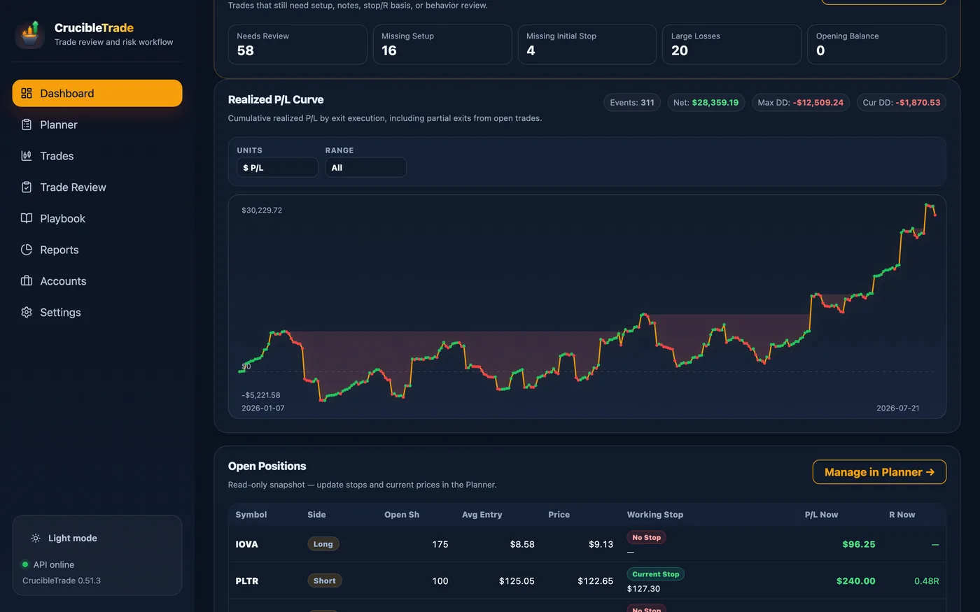Select the Trades candlestick icon

pos(27,156)
